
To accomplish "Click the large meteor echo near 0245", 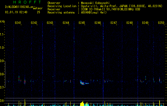I will click(84, 83).
